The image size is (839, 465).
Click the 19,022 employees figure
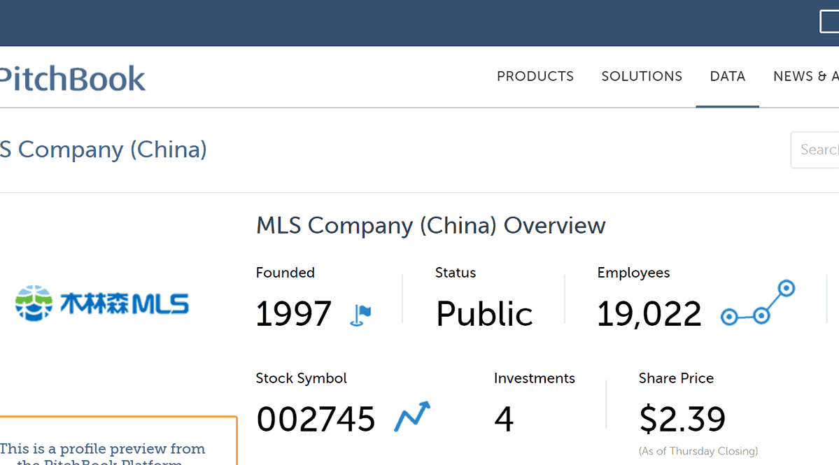[x=649, y=315]
